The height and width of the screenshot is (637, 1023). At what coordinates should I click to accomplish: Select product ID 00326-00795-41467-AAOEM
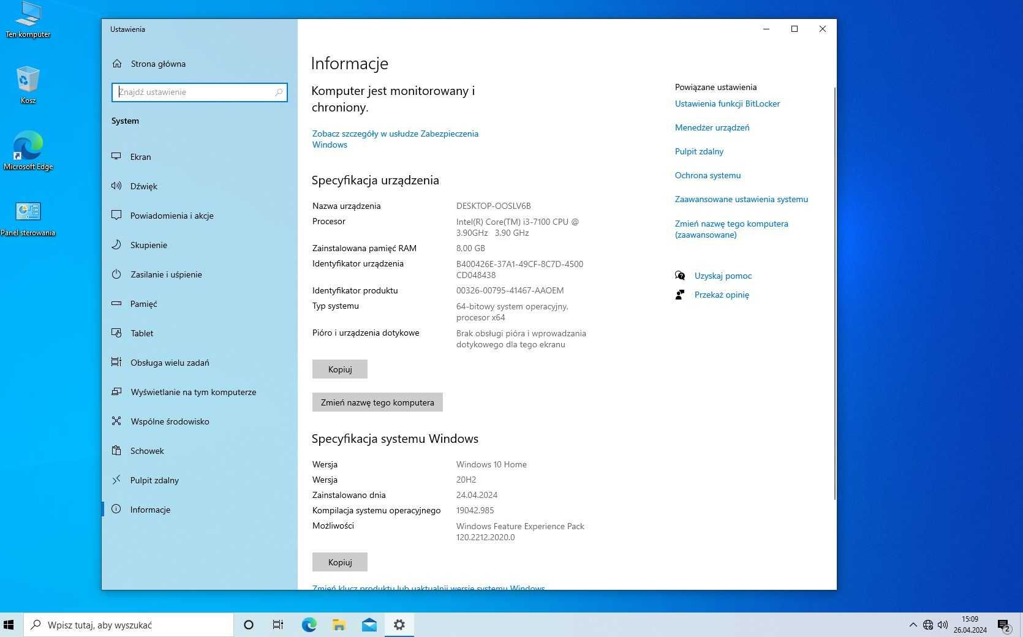point(510,290)
